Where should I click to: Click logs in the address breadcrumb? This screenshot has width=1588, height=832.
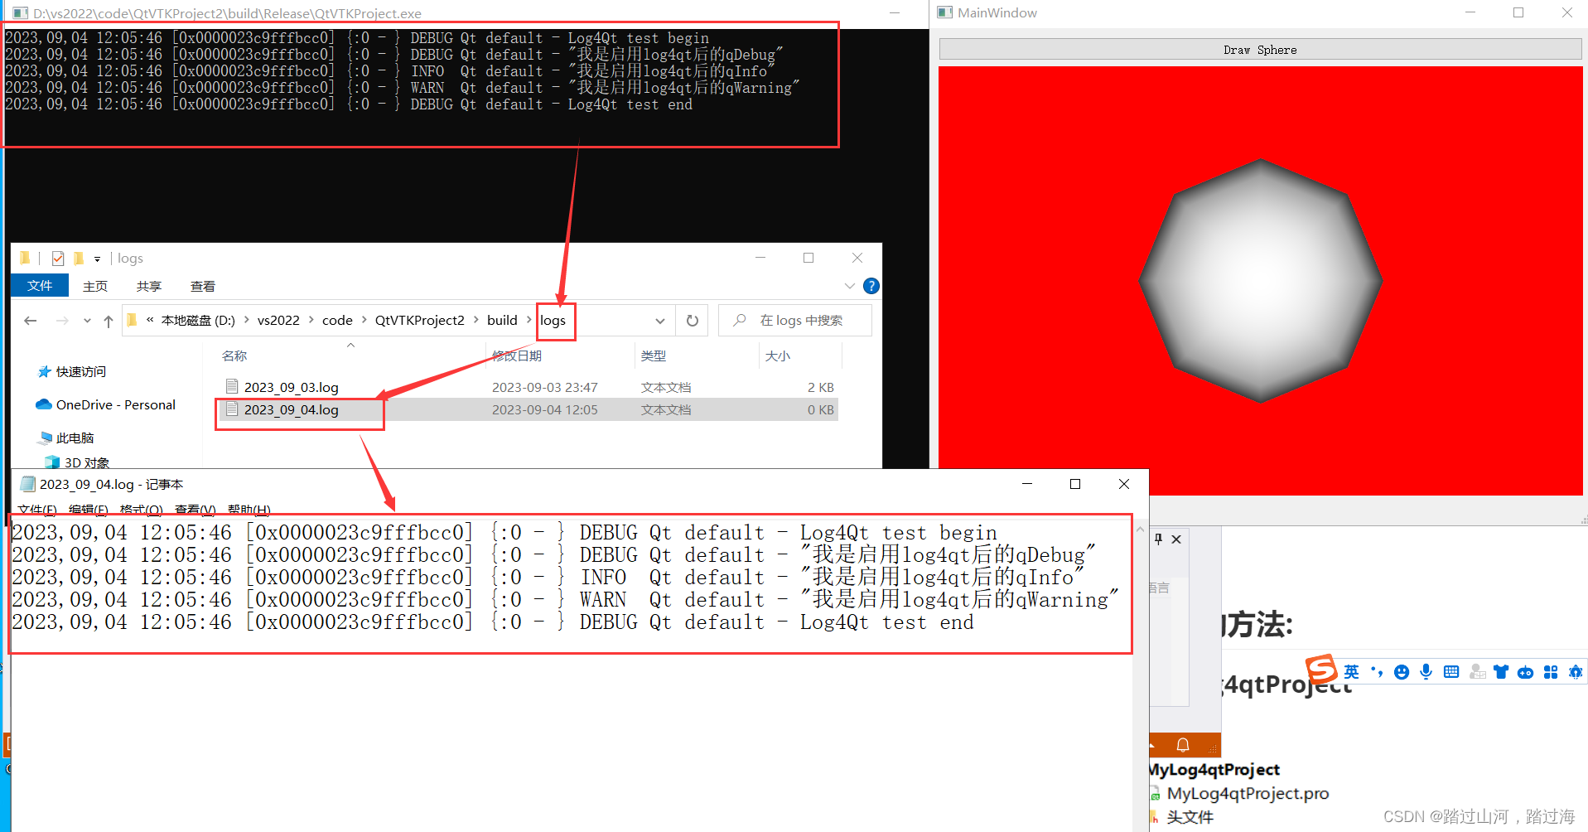click(553, 321)
